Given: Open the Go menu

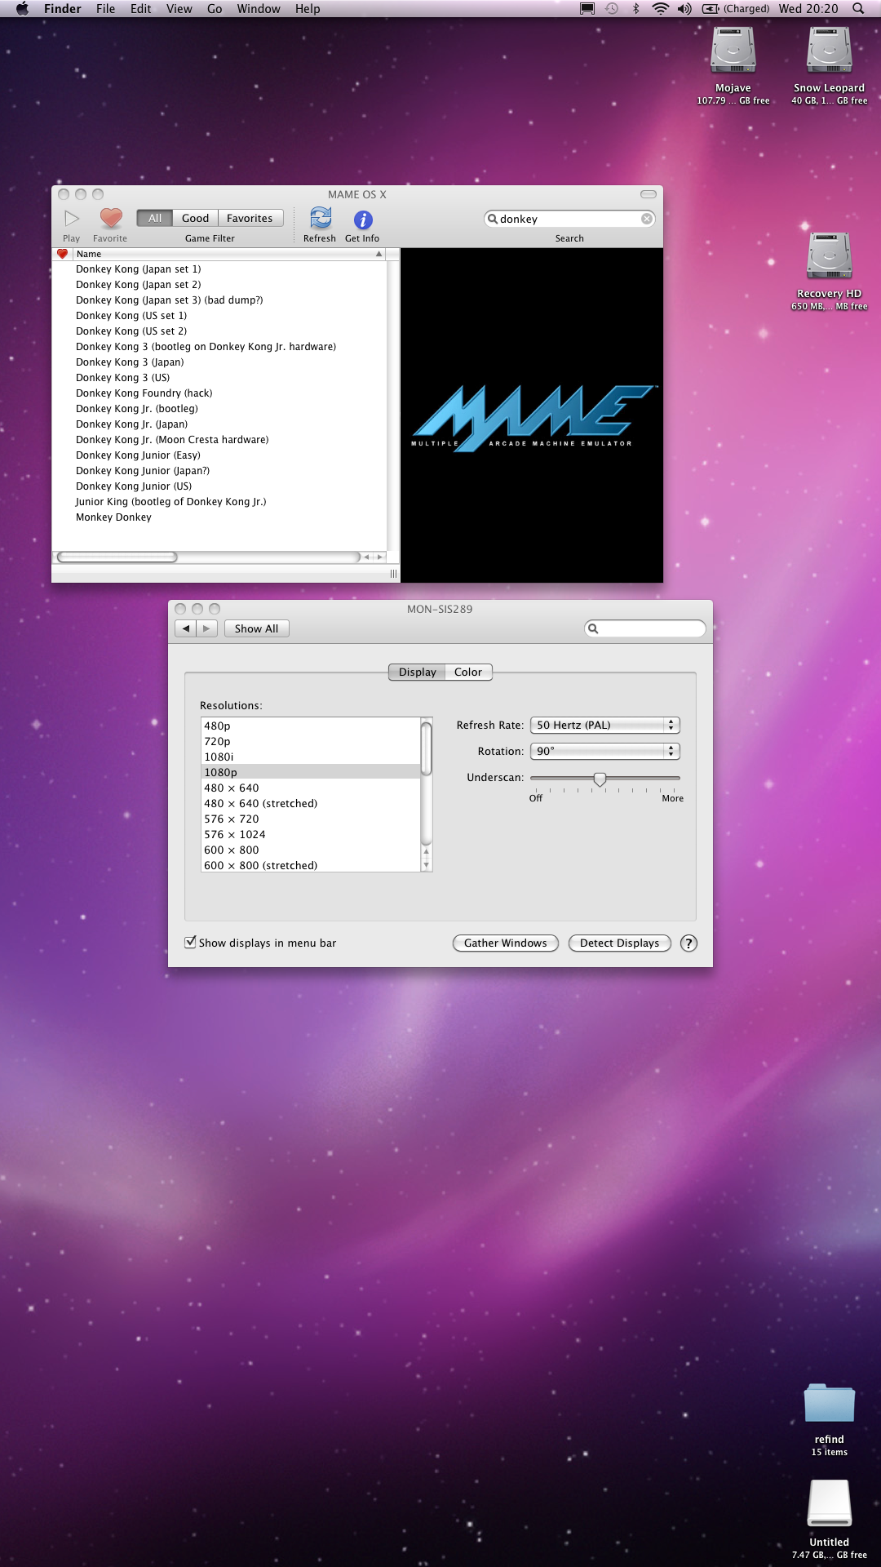Looking at the screenshot, I should pyautogui.click(x=215, y=9).
